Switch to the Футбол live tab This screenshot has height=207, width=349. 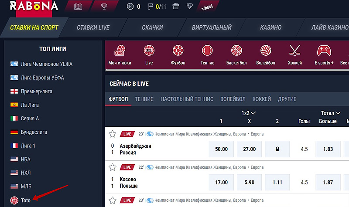pos(118,99)
